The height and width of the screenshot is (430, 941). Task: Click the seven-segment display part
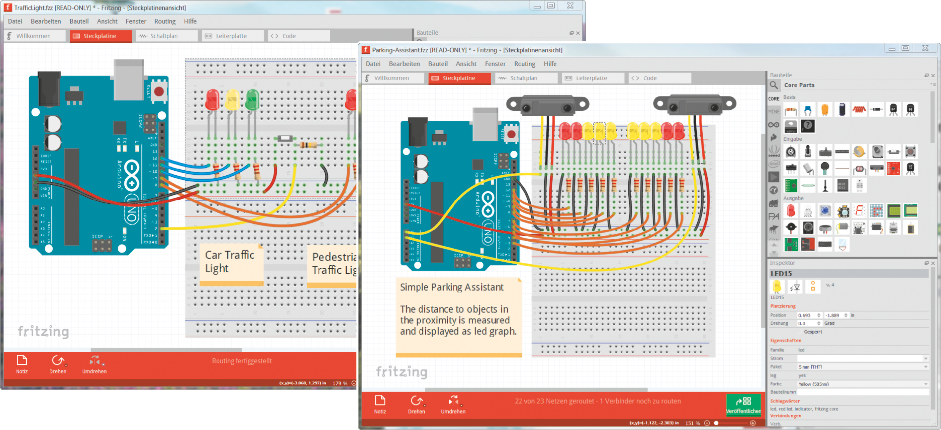859,211
